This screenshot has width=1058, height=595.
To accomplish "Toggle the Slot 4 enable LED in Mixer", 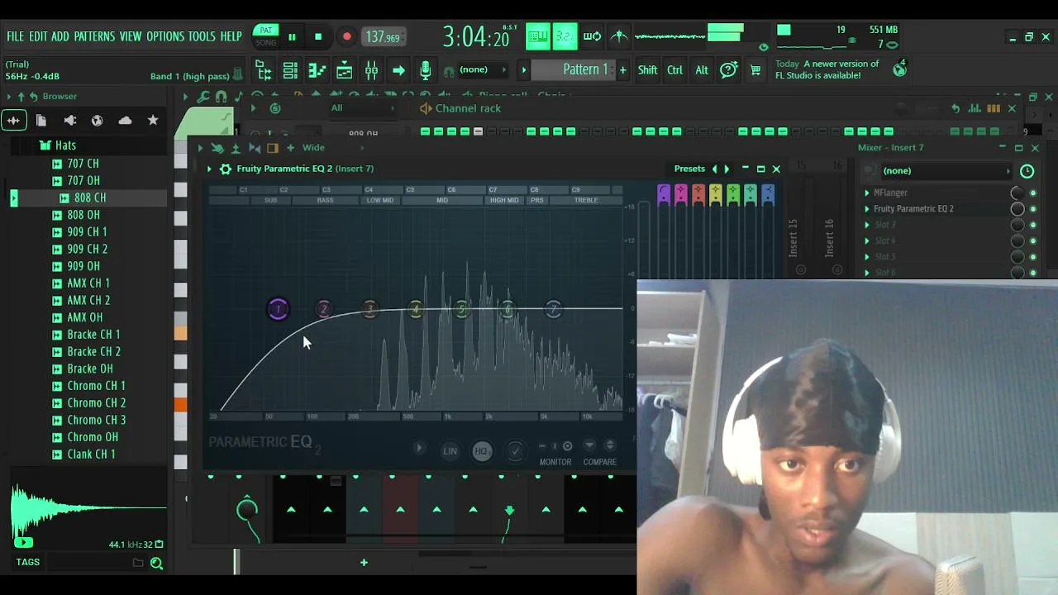I will pos(1033,241).
